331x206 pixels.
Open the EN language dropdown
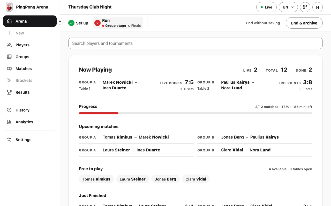click(x=288, y=7)
